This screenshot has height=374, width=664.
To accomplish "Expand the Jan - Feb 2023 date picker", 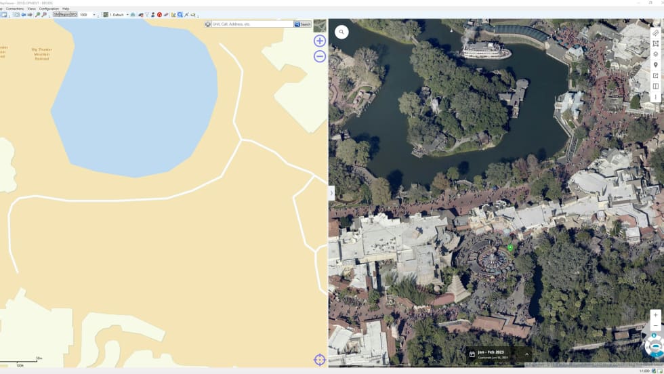I will click(x=526, y=354).
